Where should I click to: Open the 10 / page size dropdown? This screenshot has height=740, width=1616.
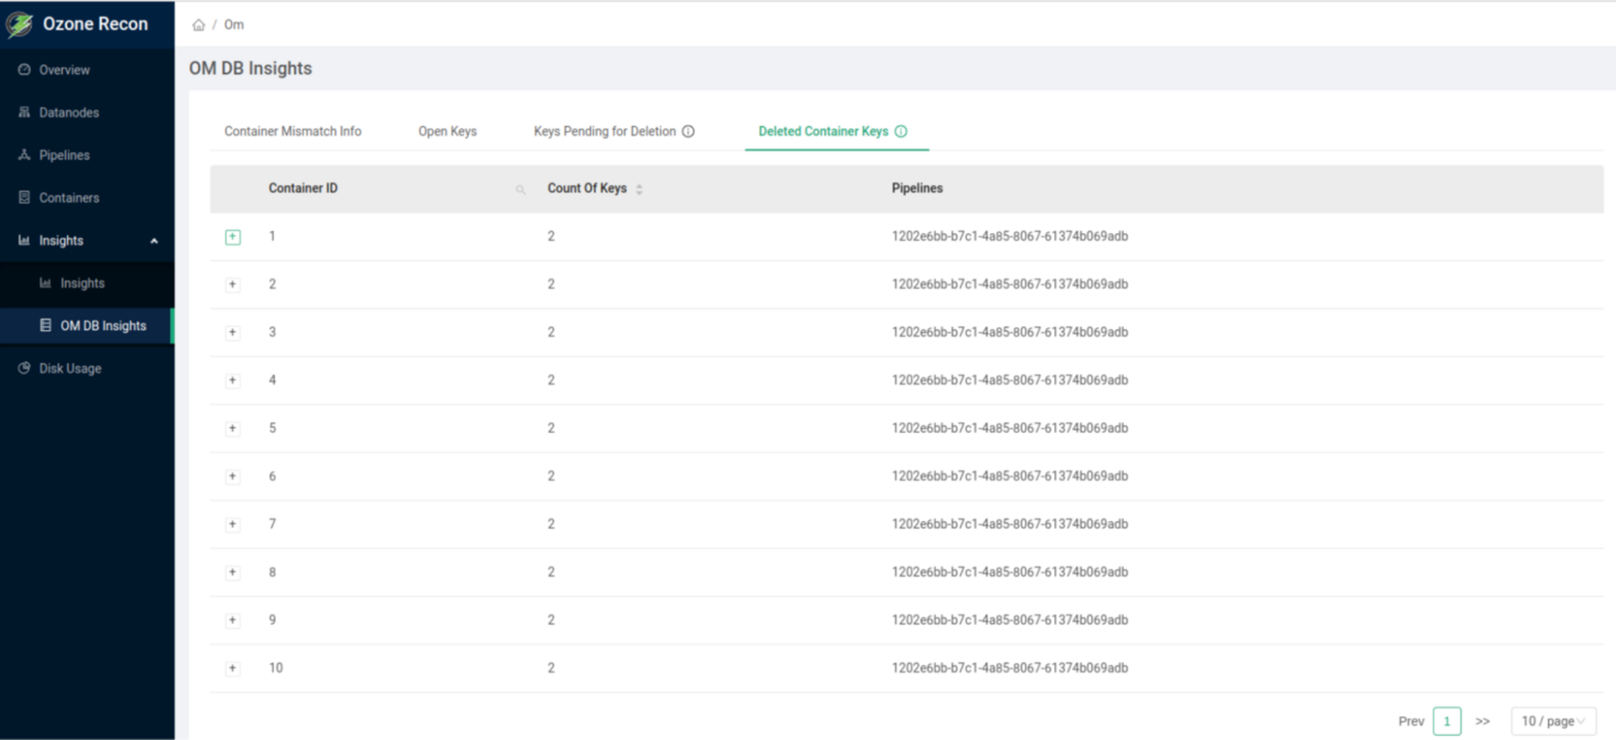pyautogui.click(x=1552, y=721)
